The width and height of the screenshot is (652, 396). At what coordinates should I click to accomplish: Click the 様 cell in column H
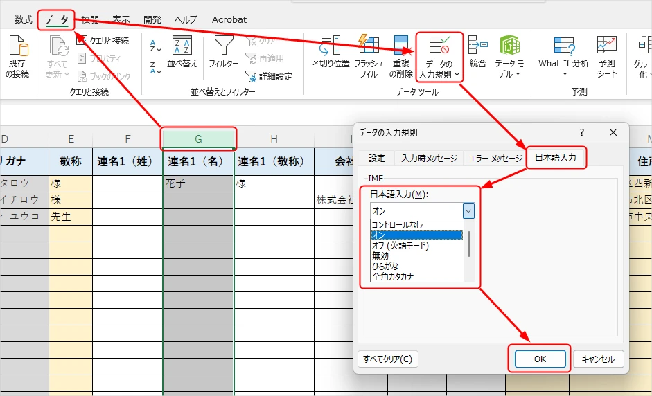274,183
